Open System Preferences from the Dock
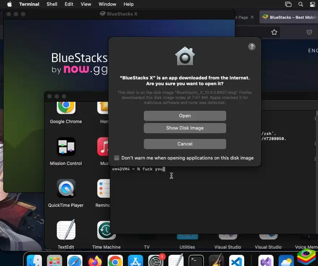The image size is (318, 266). pyautogui.click(x=155, y=261)
